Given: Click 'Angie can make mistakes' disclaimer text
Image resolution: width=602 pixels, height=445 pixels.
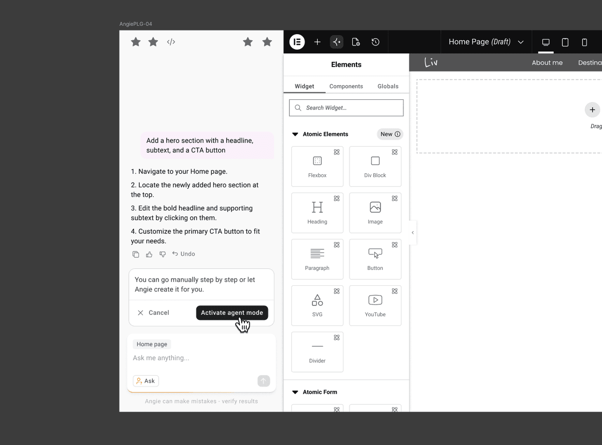Looking at the screenshot, I should coord(201,401).
